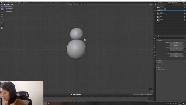Select the Select Box tool

click(2, 9)
